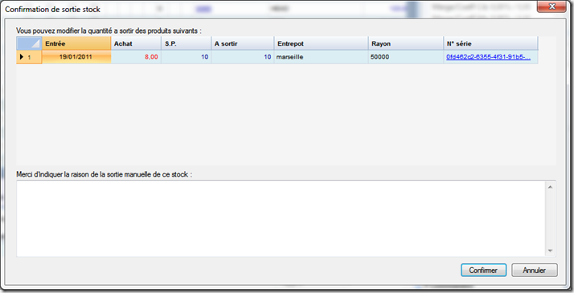Screen dimensions: 574x293
Task: Select the marseille warehouse cell
Action: click(321, 57)
